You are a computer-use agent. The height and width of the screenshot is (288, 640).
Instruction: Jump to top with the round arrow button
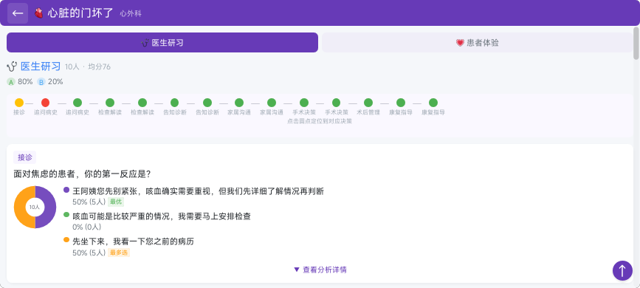(x=622, y=270)
